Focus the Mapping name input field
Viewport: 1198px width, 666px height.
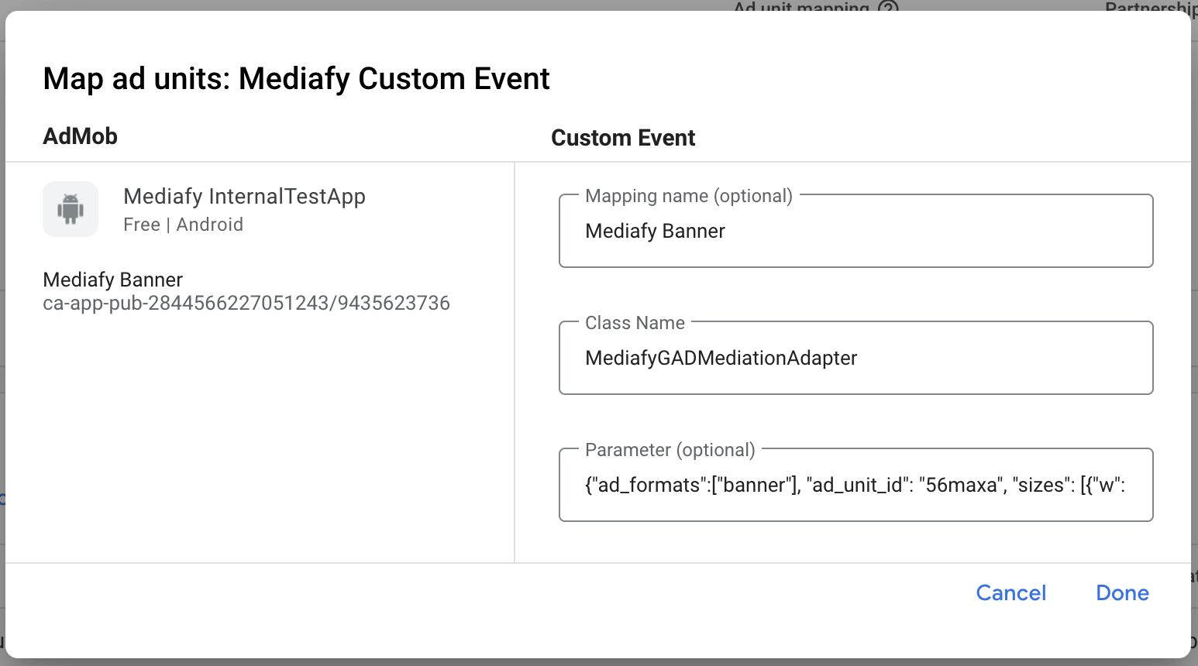(855, 232)
